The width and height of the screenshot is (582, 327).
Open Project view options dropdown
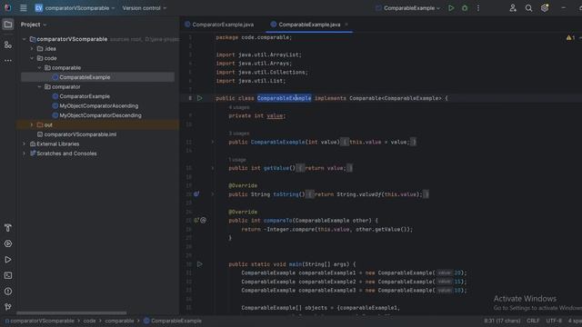(34, 25)
